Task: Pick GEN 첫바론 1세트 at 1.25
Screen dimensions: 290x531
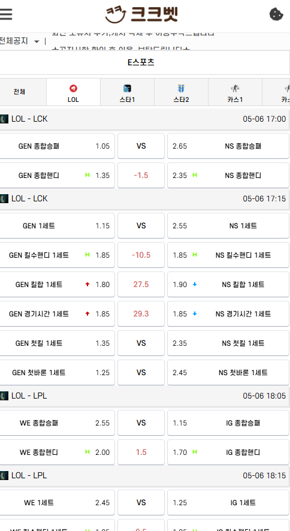Action: (x=56, y=373)
